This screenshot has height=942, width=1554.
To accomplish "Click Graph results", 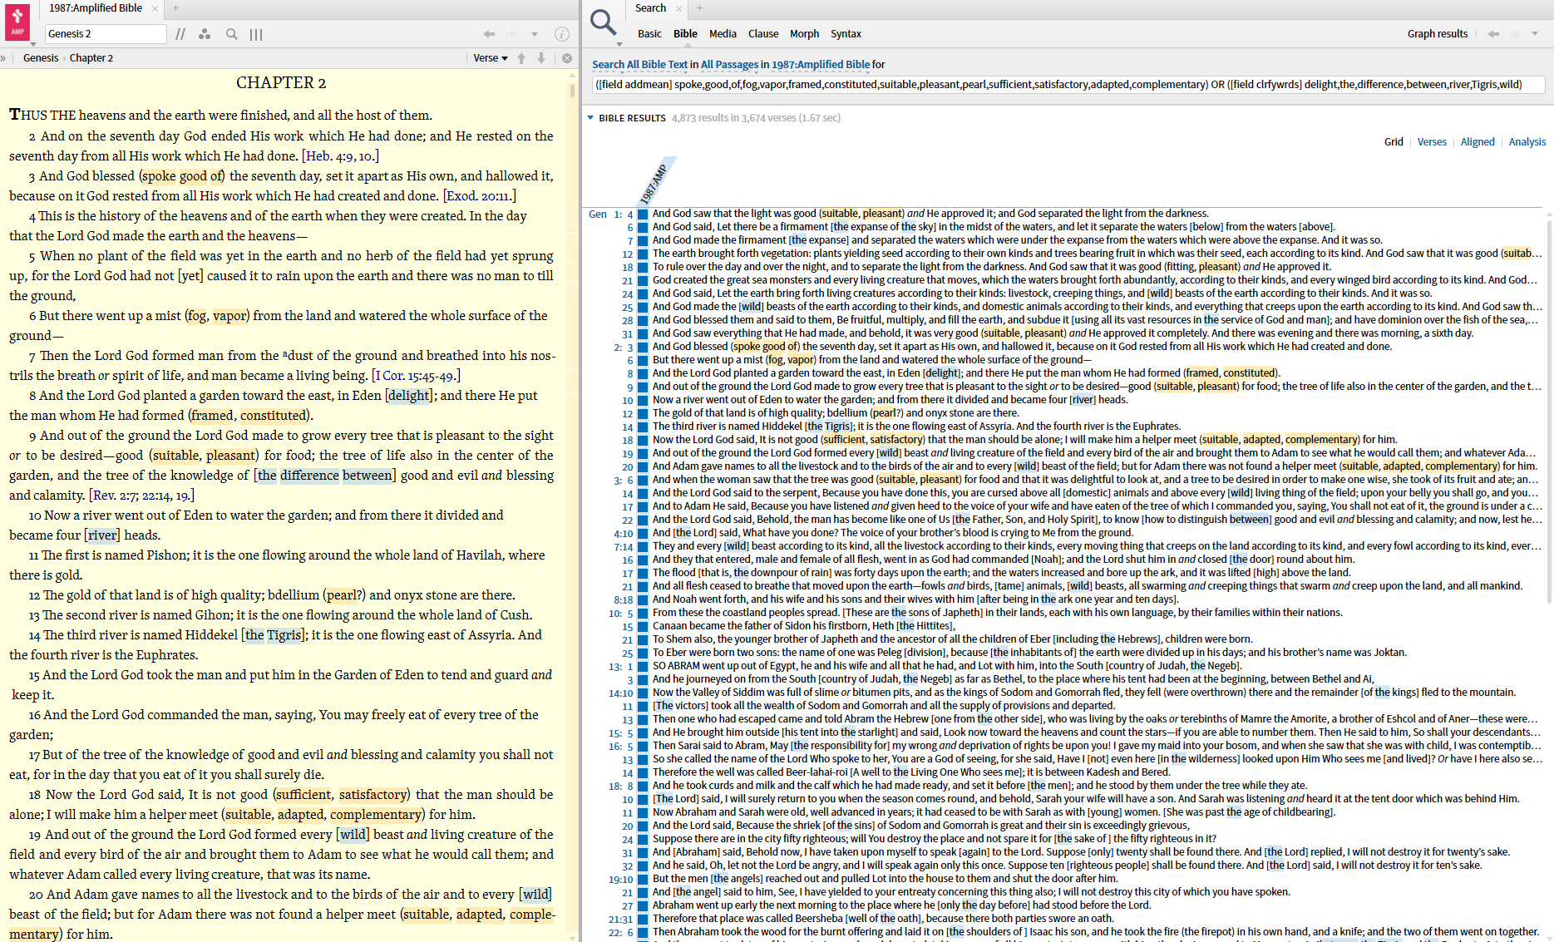I will (x=1437, y=34).
